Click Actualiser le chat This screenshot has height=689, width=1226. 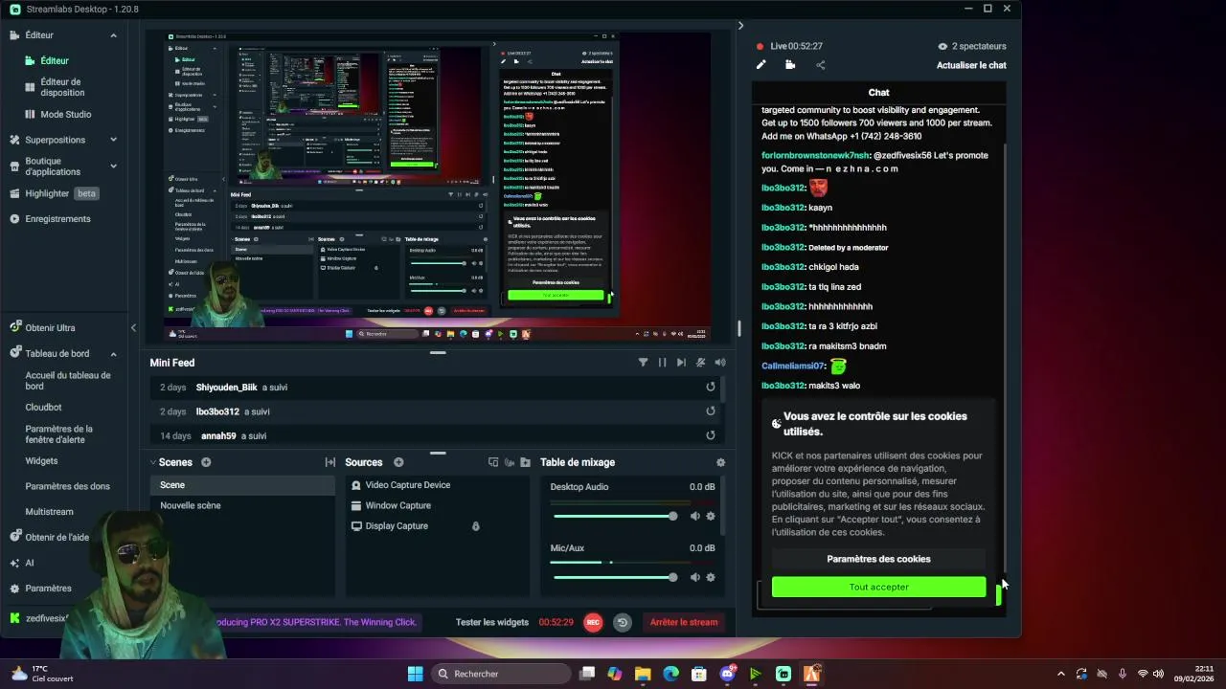click(x=971, y=65)
